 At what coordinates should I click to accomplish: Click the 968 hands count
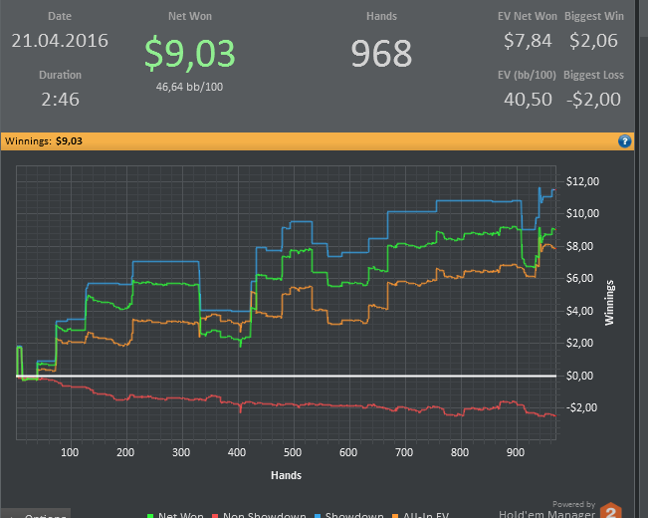click(x=381, y=54)
